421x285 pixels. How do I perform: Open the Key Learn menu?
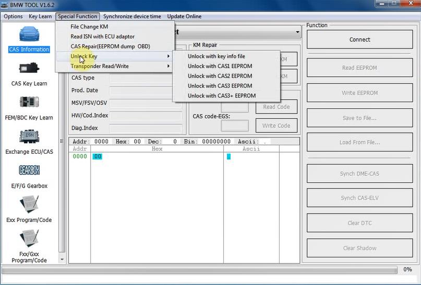[40, 16]
